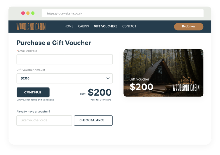Go to the HOME menu item
Screen dimensions: 220x155
tap(69, 26)
